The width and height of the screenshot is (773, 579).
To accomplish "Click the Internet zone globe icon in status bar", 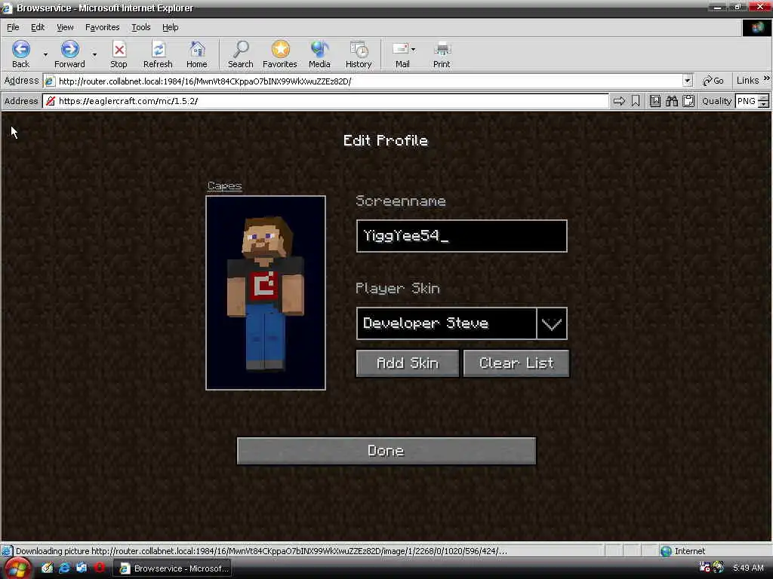I will pyautogui.click(x=666, y=551).
